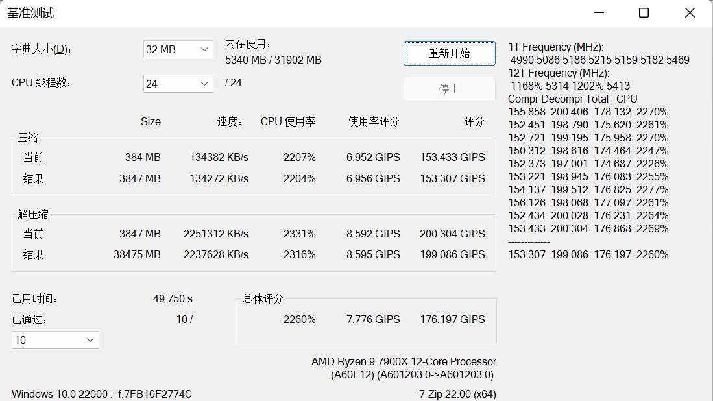Click the close window X icon
Screen dimensions: 713x401
[x=689, y=12]
